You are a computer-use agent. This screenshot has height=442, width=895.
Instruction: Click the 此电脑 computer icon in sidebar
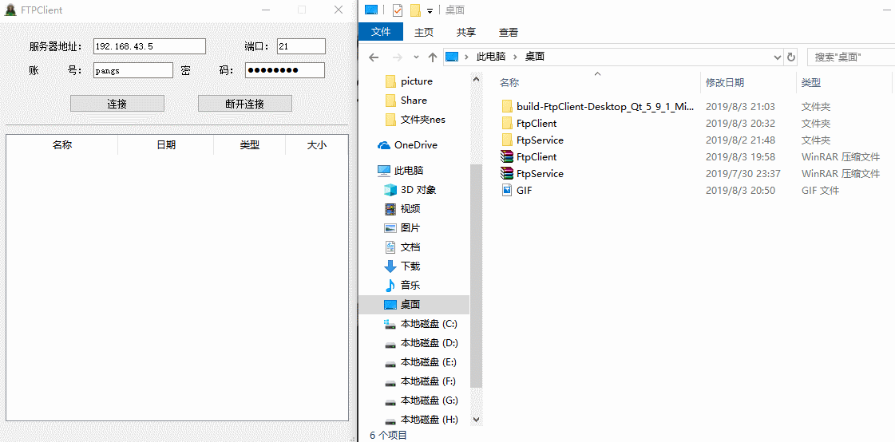pyautogui.click(x=384, y=171)
